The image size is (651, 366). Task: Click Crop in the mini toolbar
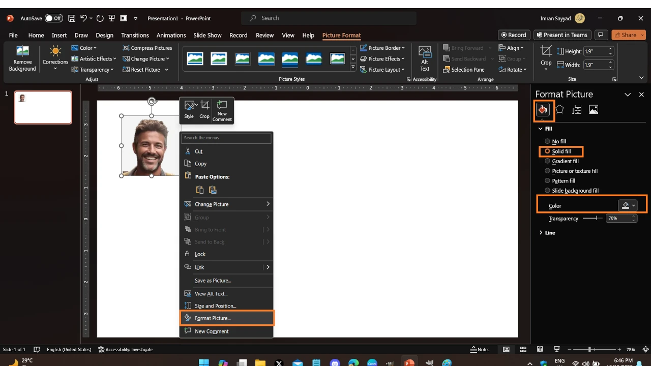tap(204, 110)
